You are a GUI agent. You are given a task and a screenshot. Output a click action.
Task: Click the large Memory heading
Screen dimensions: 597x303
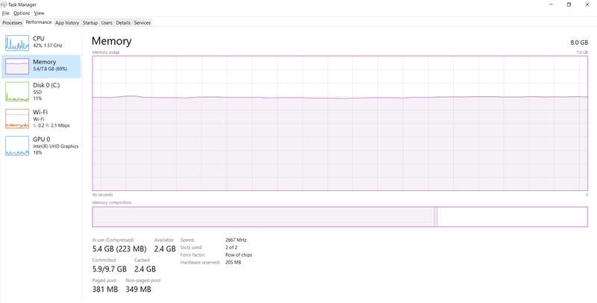pos(111,41)
